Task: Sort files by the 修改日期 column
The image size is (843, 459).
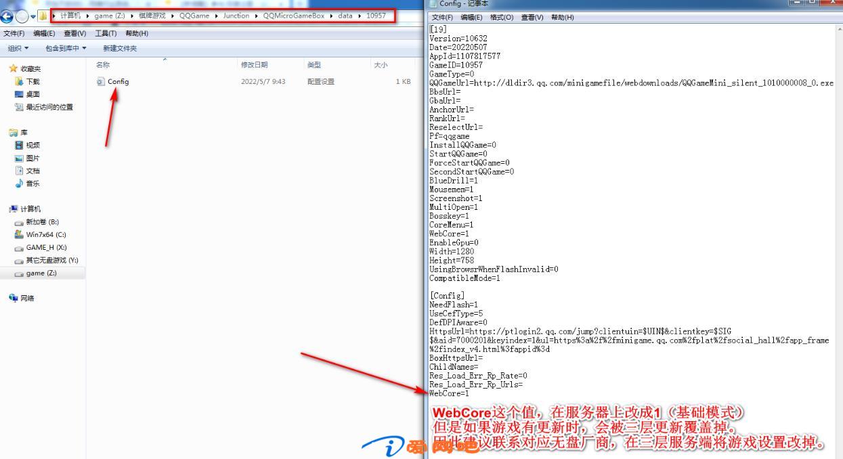Action: click(x=255, y=65)
